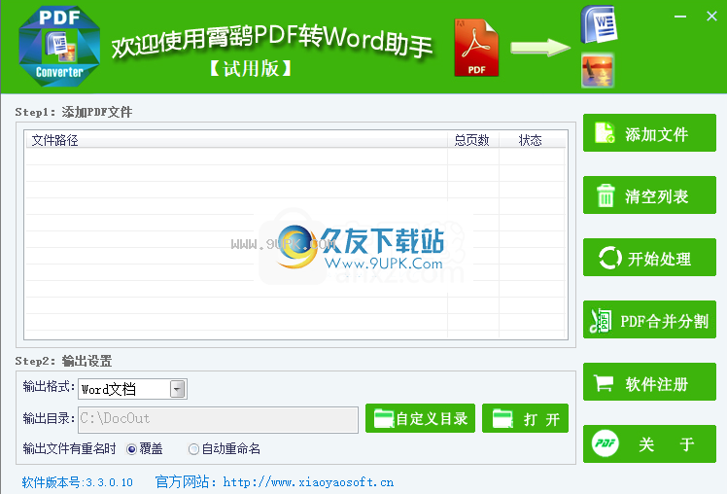Image resolution: width=727 pixels, height=494 pixels.
Task: Click the folder icon on 自定义目录 button
Action: tap(384, 418)
